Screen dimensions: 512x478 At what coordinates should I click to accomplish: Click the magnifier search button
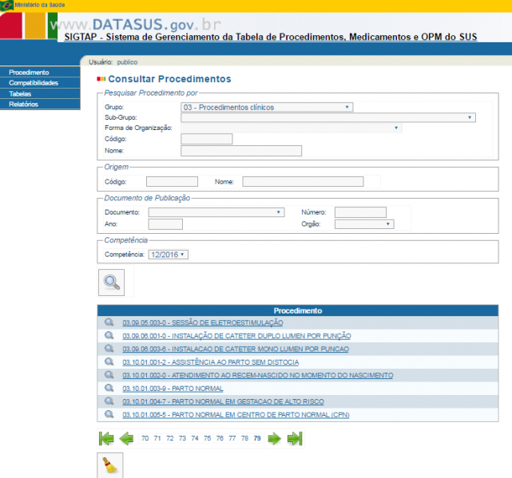click(x=111, y=282)
